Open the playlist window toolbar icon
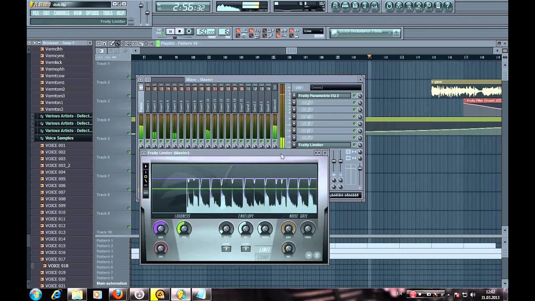The width and height of the screenshot is (535, 301). 336,6
